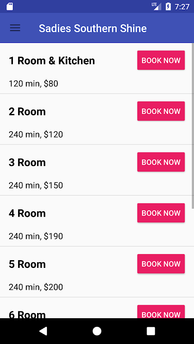194x344 pixels.
Task: Tap the Android home circle button
Action: click(97, 331)
